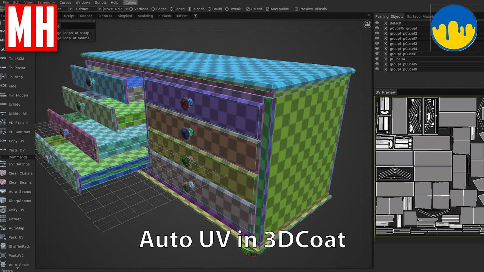Image resolution: width=484 pixels, height=272 pixels.
Task: Open UV Settings command
Action: pyautogui.click(x=19, y=164)
